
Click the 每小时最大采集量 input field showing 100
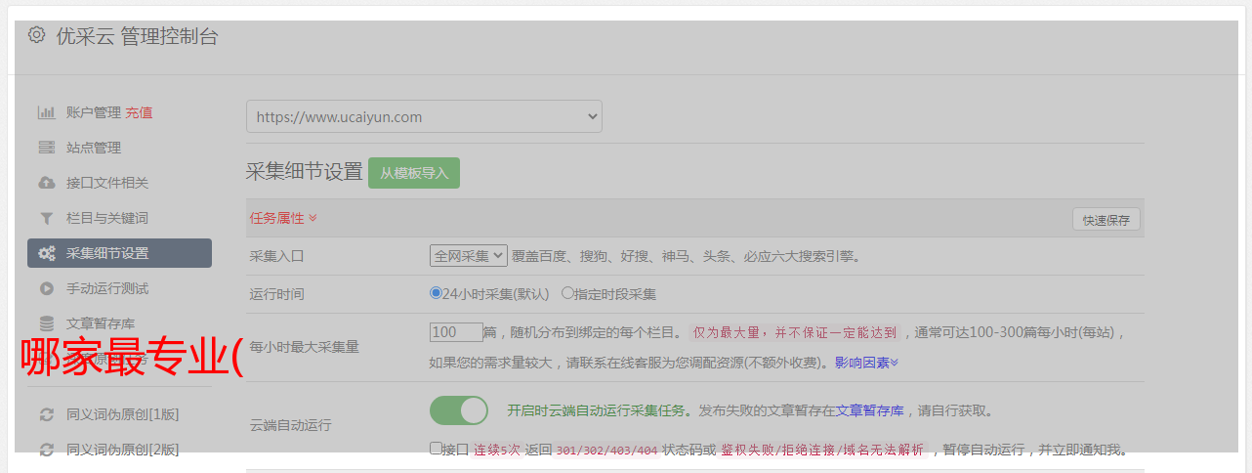point(456,332)
